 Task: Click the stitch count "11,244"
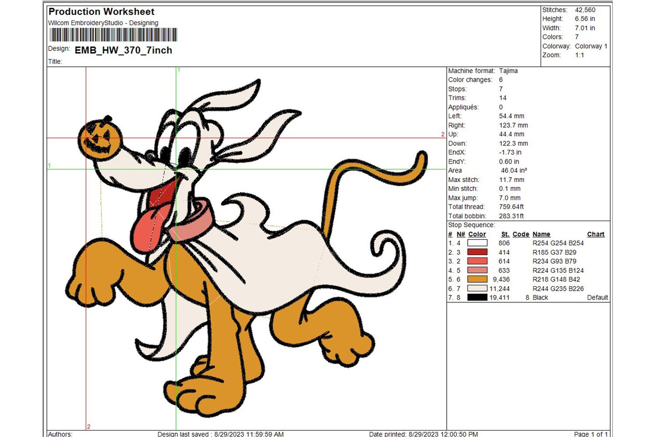[x=500, y=289]
